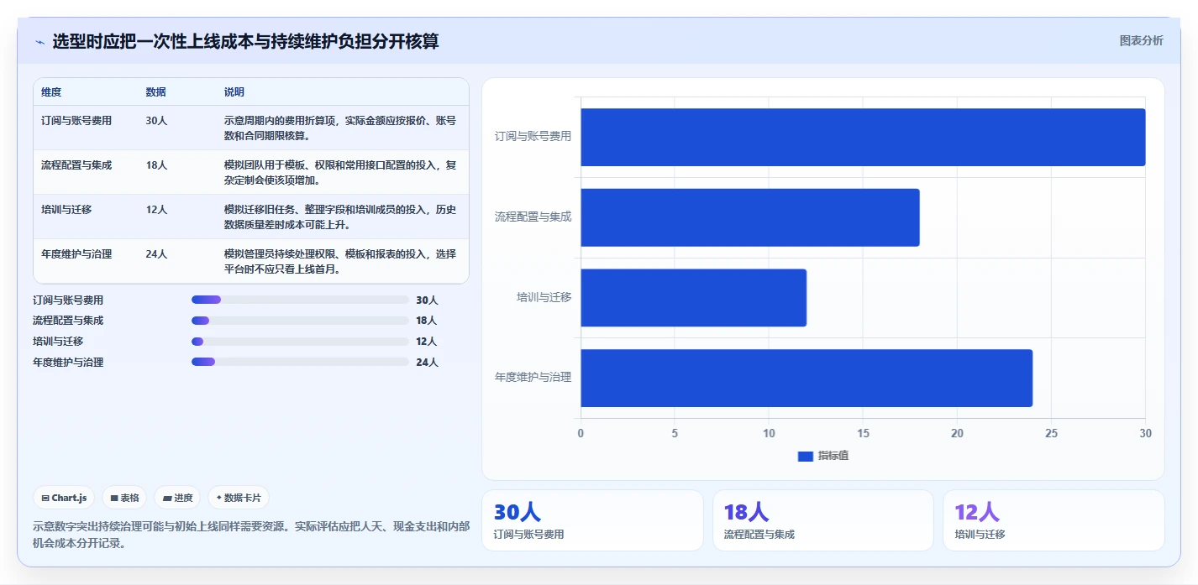
Task: Click the footnote starting 示意数字突出持续治理
Action: (x=251, y=535)
